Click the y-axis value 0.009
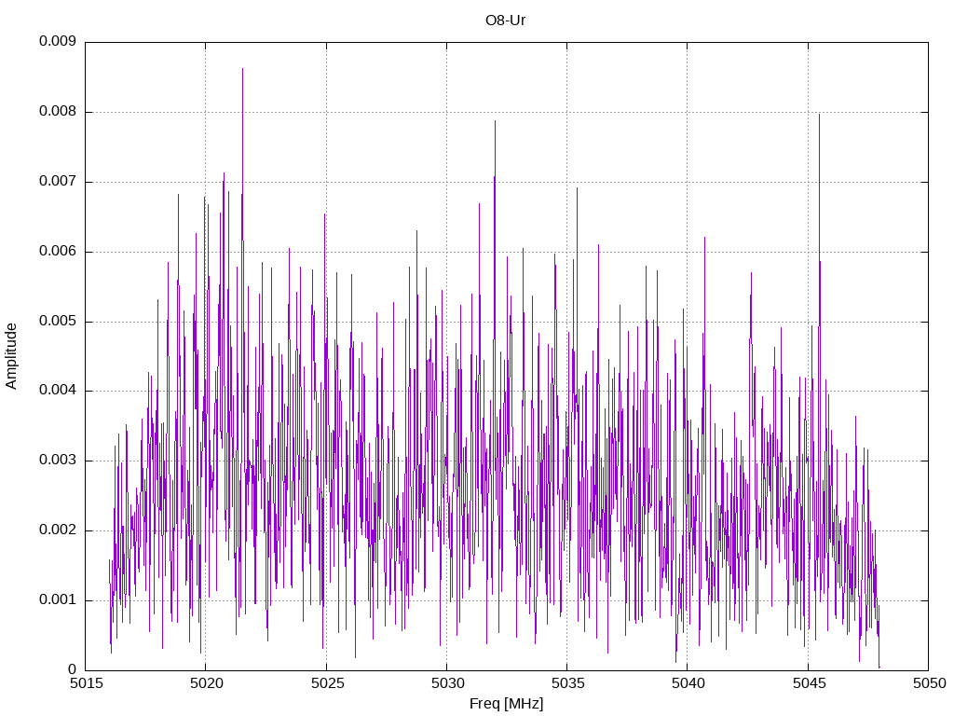The image size is (954, 716). [x=57, y=41]
